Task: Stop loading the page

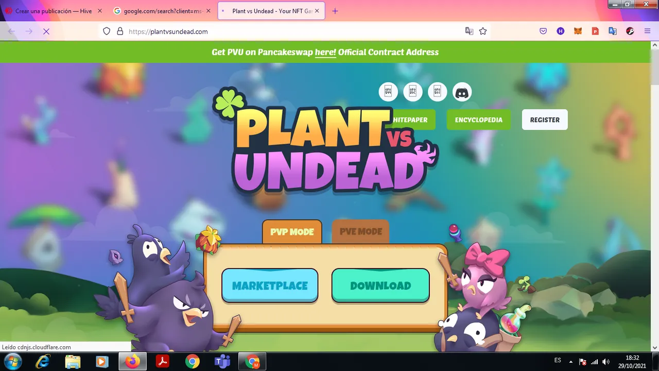Action: coord(46,31)
